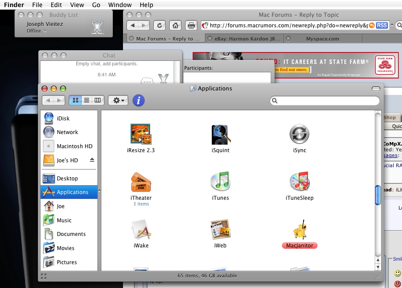Open the Documents folder in sidebar
The image size is (402, 288).
click(x=69, y=234)
